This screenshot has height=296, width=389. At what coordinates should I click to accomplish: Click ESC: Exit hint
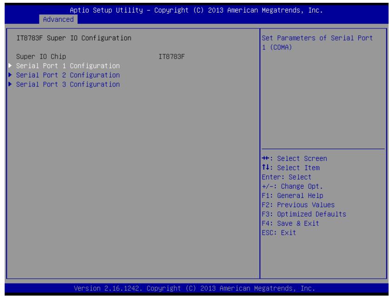(x=279, y=233)
